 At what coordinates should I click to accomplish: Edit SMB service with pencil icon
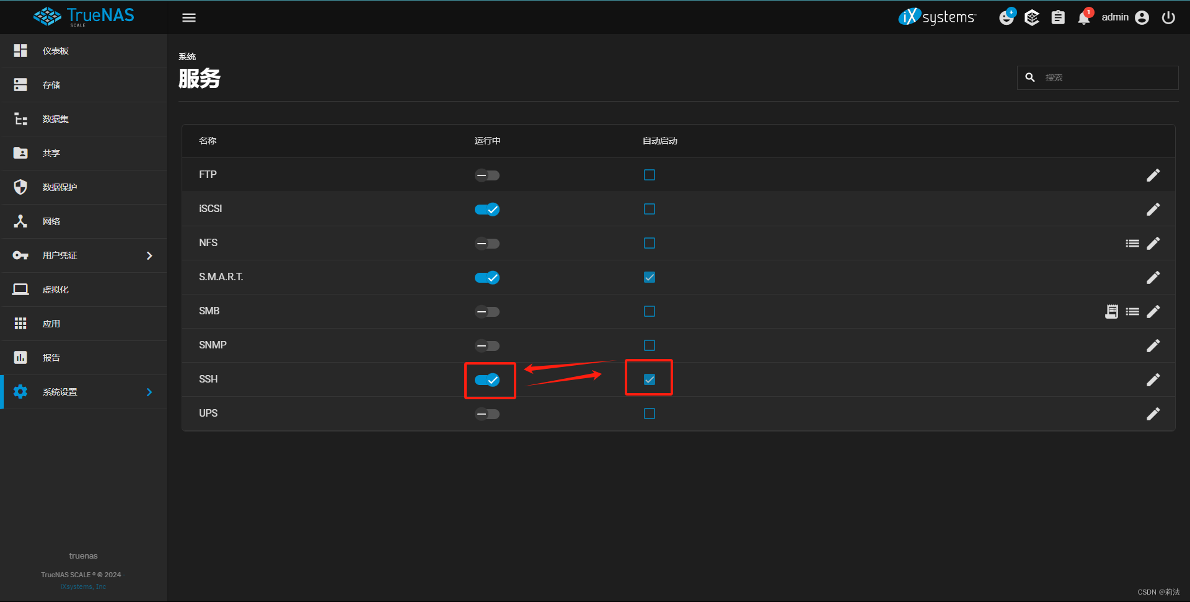pos(1153,312)
